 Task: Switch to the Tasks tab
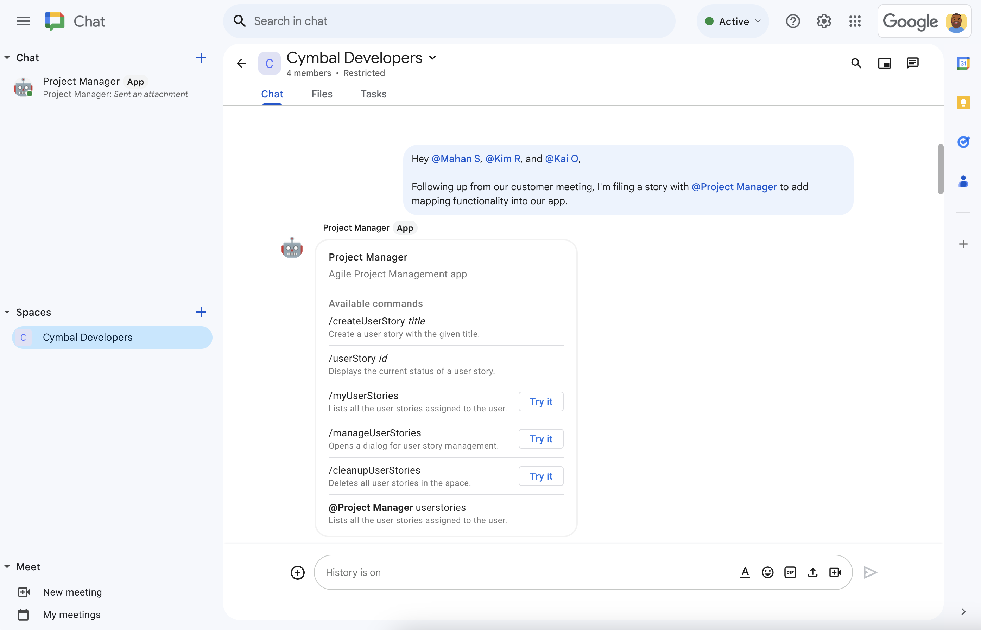373,94
